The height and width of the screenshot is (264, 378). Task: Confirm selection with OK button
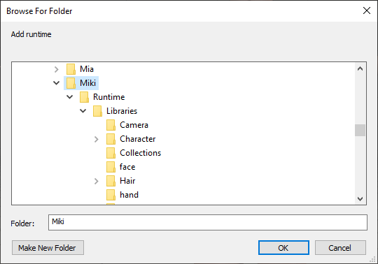283,248
